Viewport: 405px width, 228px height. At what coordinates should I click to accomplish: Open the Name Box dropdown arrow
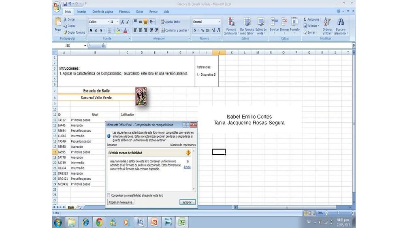[85, 46]
